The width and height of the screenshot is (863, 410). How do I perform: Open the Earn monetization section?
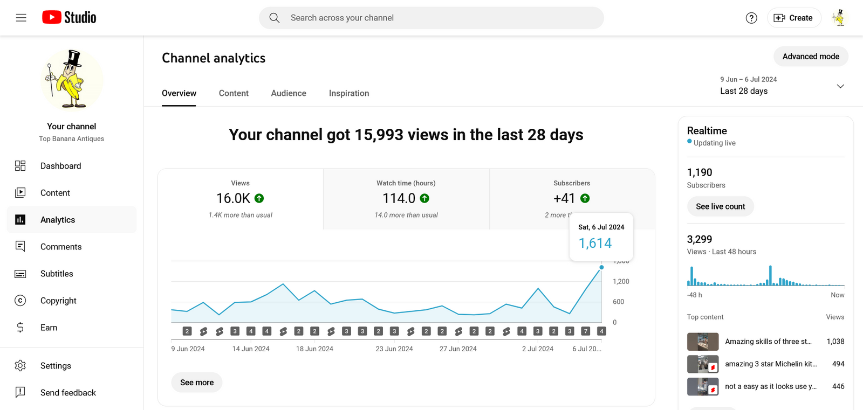pos(49,328)
